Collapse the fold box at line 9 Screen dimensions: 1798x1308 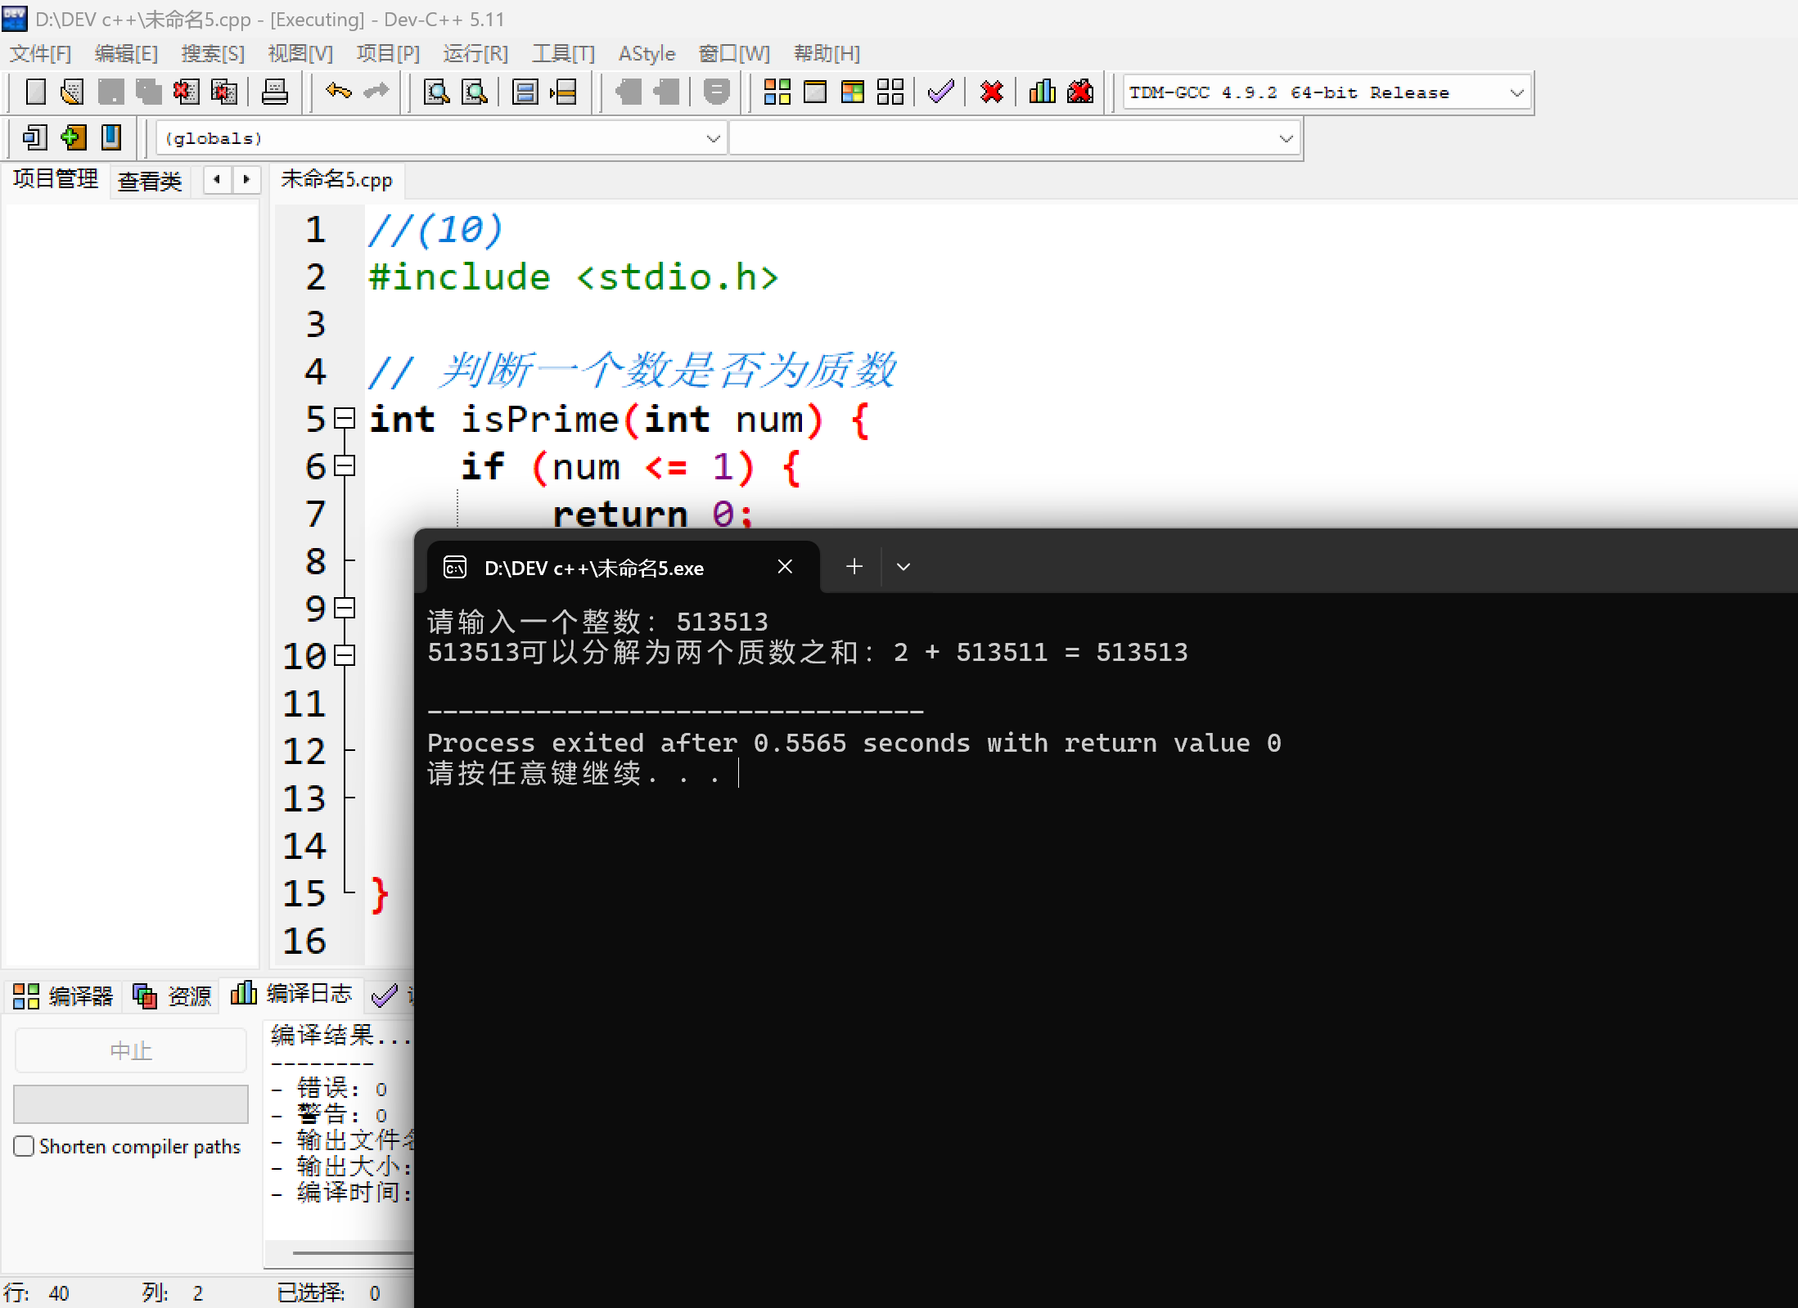pyautogui.click(x=345, y=608)
